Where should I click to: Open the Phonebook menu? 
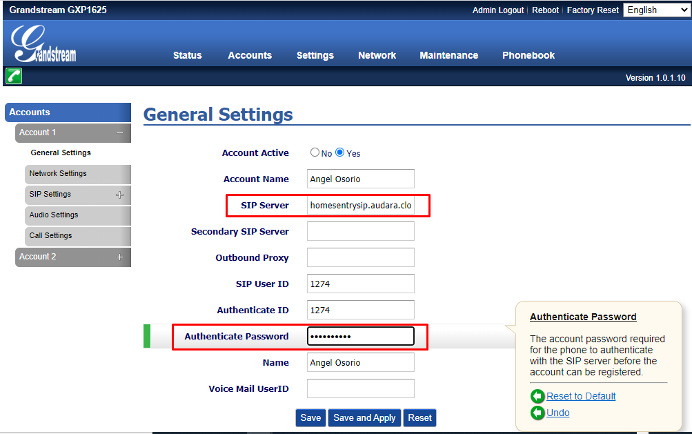(528, 55)
